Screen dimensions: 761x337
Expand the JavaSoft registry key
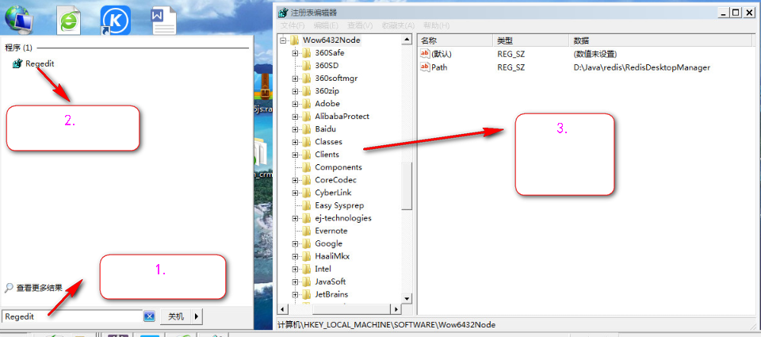pyautogui.click(x=295, y=281)
